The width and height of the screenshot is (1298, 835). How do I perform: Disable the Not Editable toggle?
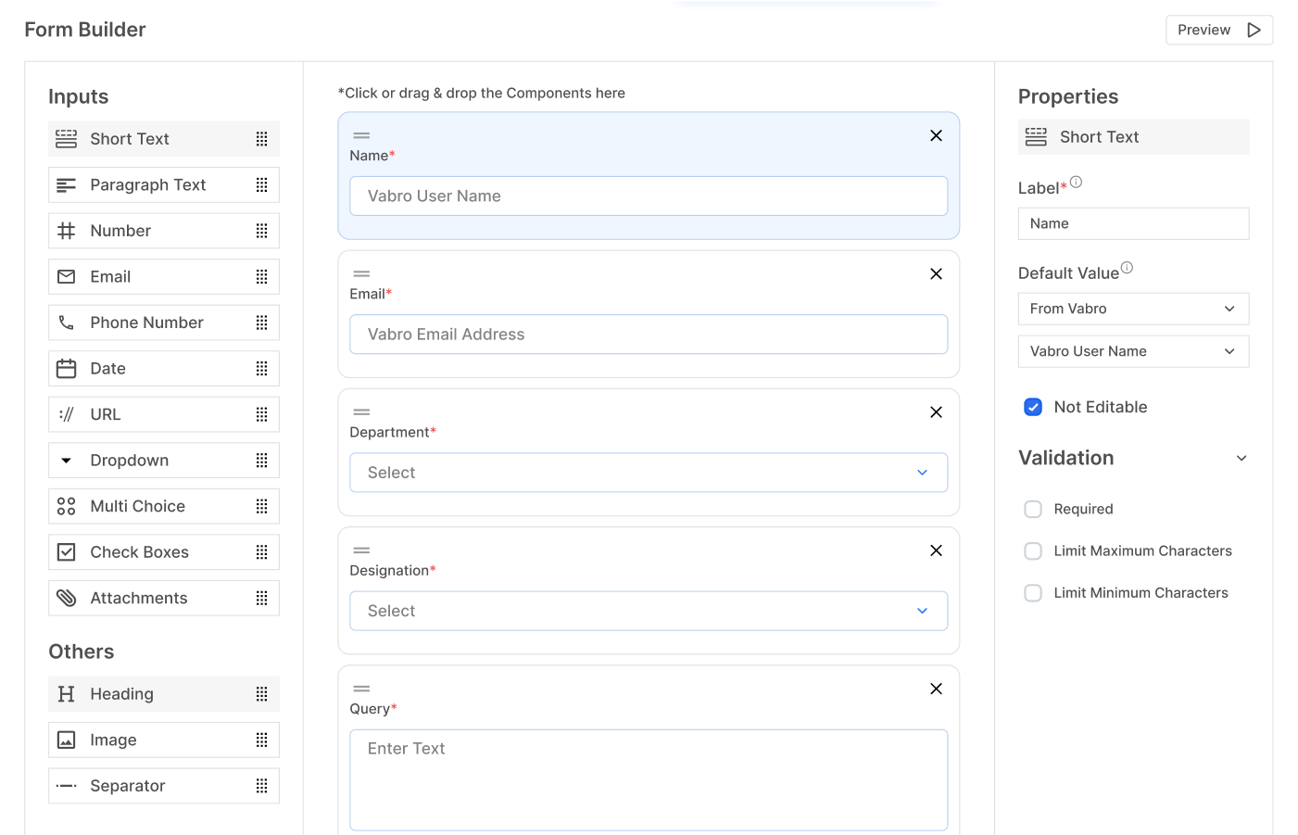click(x=1032, y=407)
